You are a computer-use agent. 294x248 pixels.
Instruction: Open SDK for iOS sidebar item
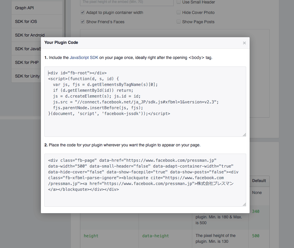pyautogui.click(x=37, y=21)
